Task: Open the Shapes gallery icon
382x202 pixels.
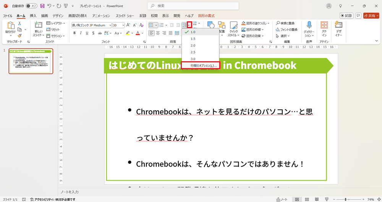Action: click(211, 25)
